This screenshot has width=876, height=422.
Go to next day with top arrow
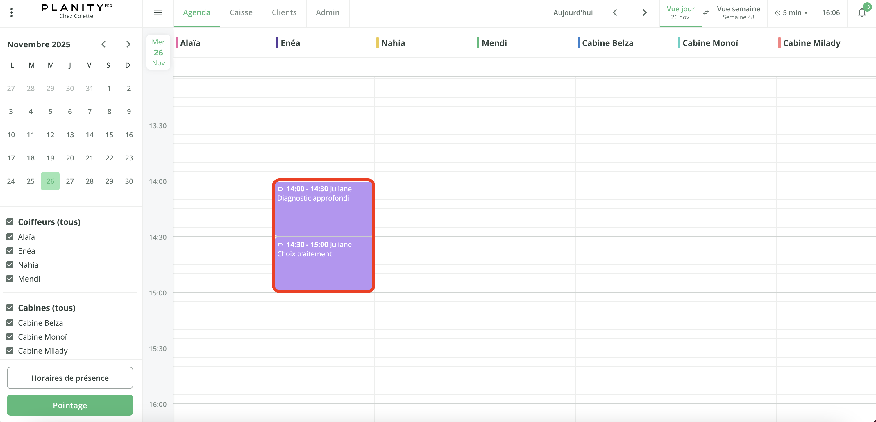coord(644,12)
